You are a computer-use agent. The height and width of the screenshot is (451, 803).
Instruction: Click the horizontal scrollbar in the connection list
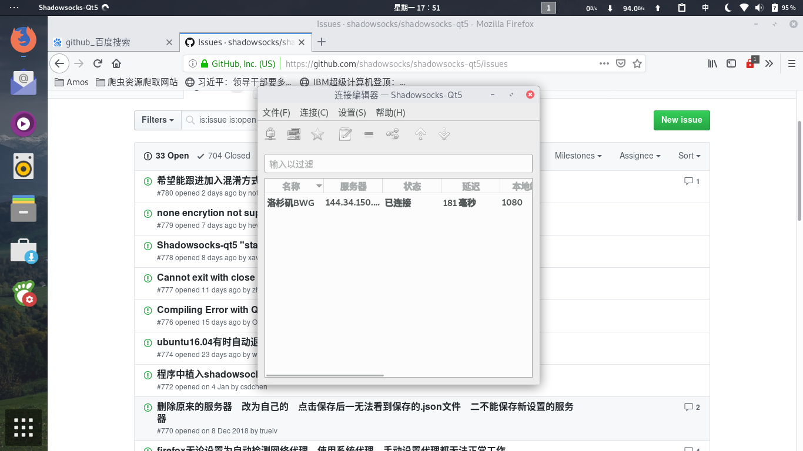(325, 375)
